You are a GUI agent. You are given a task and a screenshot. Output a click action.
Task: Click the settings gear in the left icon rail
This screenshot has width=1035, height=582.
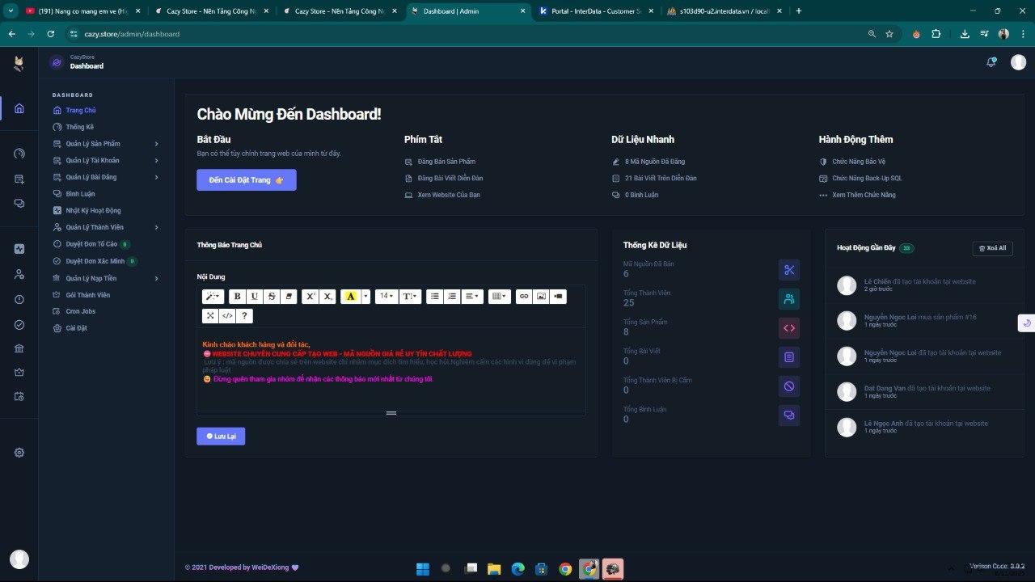[19, 453]
